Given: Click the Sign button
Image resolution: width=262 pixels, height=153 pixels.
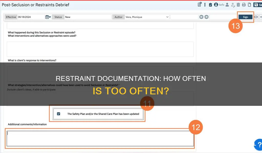Looking at the screenshot, I should pyautogui.click(x=245, y=17).
